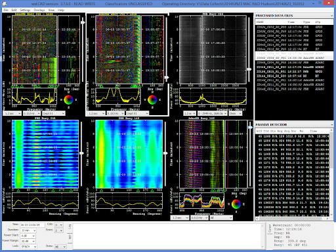Click the bearing color wheel in top-left plot
Viewport: 336px width, 252px height.
(x=68, y=100)
